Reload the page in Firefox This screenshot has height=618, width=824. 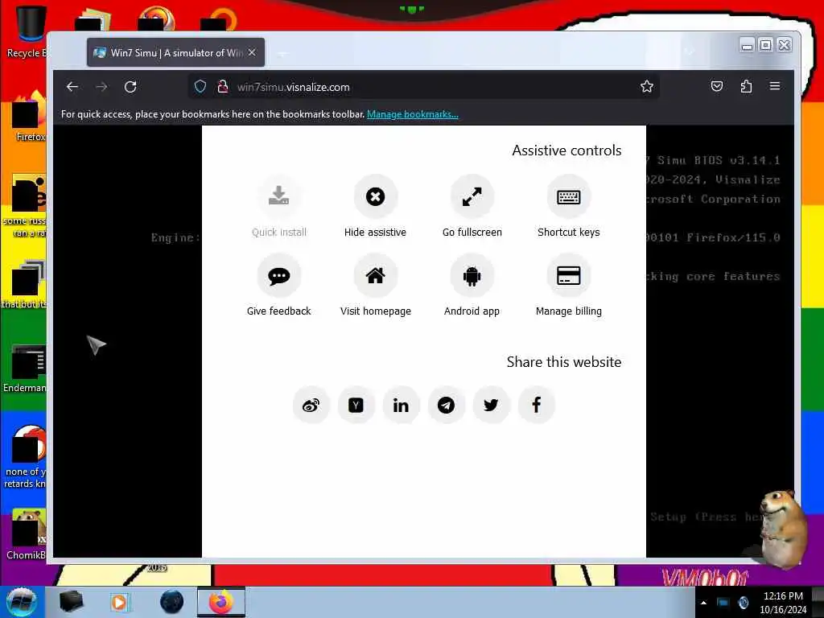130,87
